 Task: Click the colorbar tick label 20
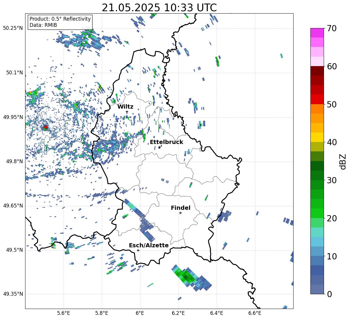pyautogui.click(x=332, y=218)
